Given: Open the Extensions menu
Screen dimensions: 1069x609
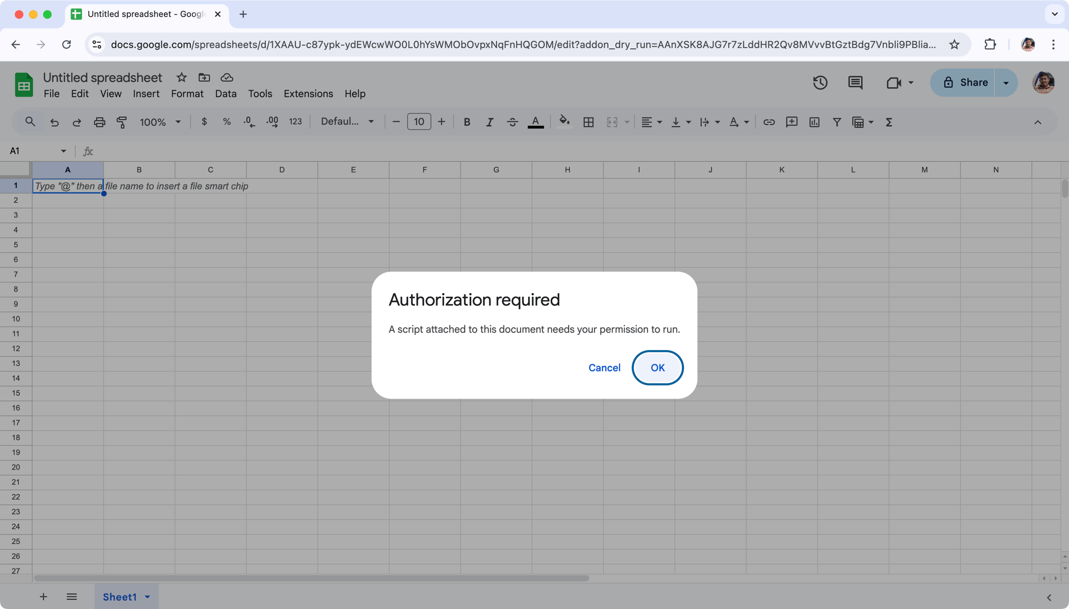Looking at the screenshot, I should tap(308, 93).
